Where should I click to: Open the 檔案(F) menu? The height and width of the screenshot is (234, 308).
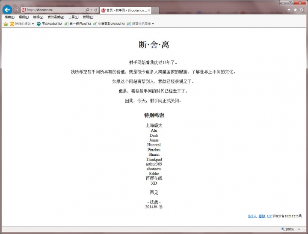[9, 17]
